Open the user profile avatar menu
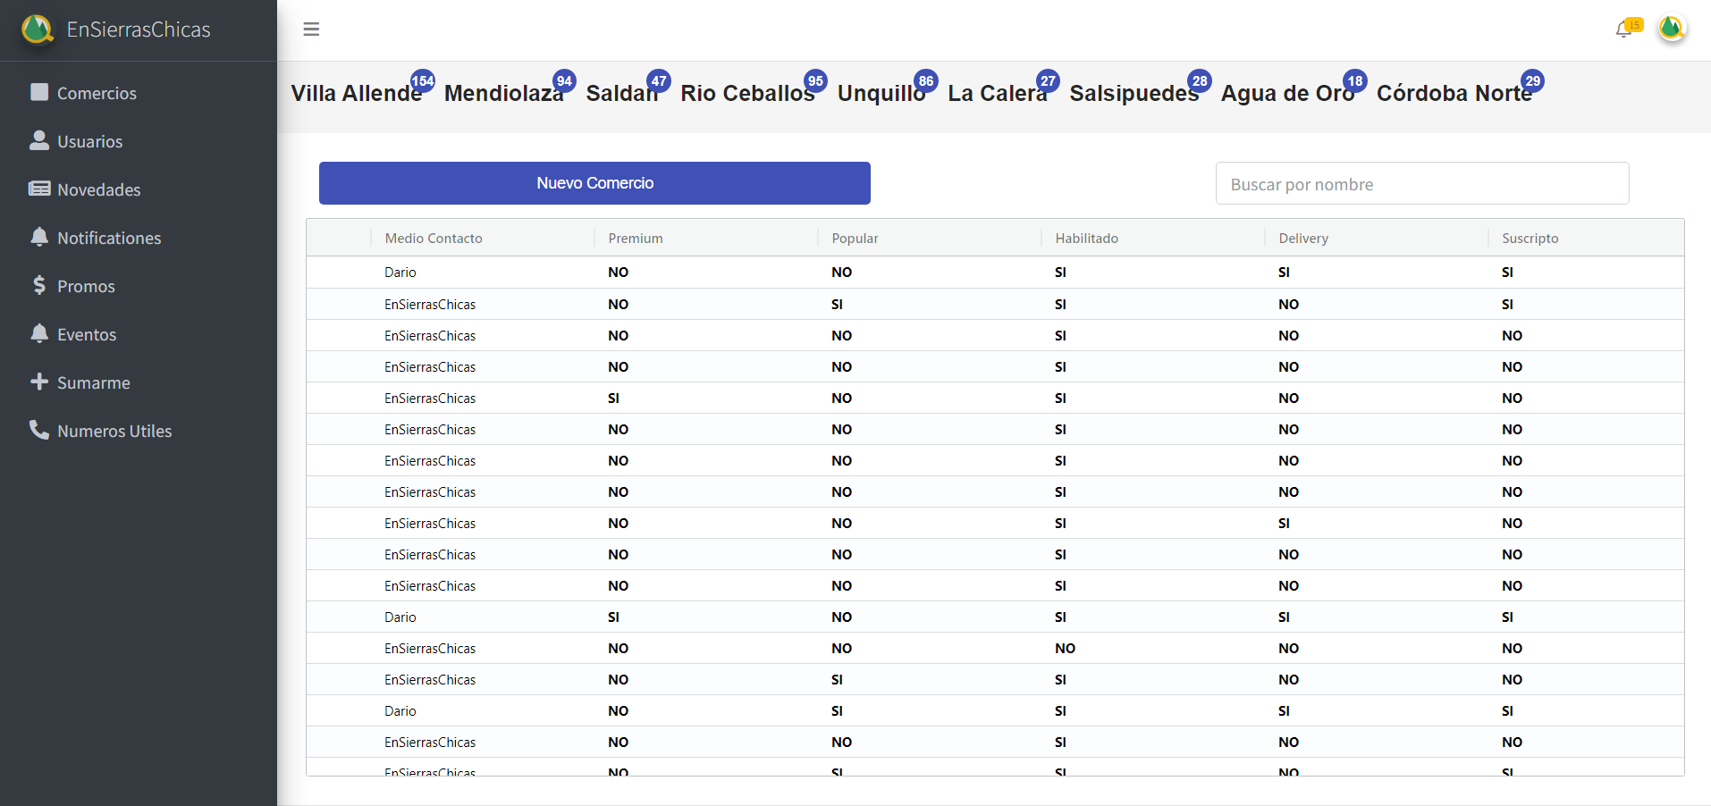The height and width of the screenshot is (806, 1711). pos(1671,29)
